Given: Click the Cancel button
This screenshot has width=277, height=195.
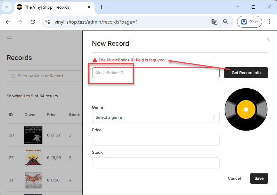Looking at the screenshot, I should (234, 178).
